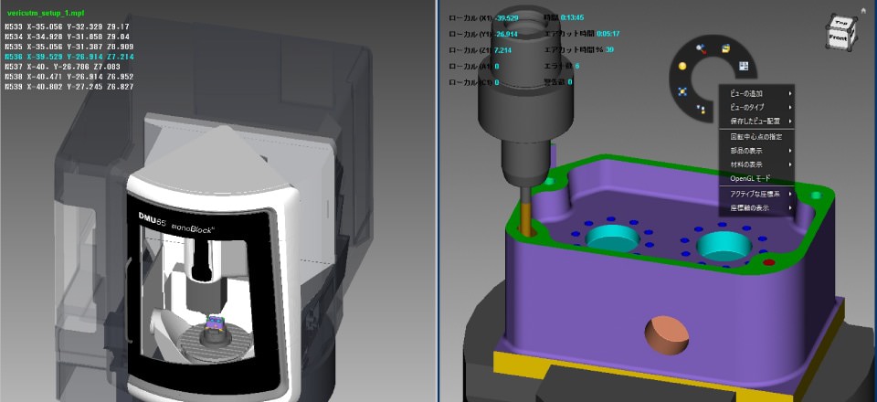The image size is (877, 402).
Task: Click the N539 NC program line
Action: click(x=68, y=87)
